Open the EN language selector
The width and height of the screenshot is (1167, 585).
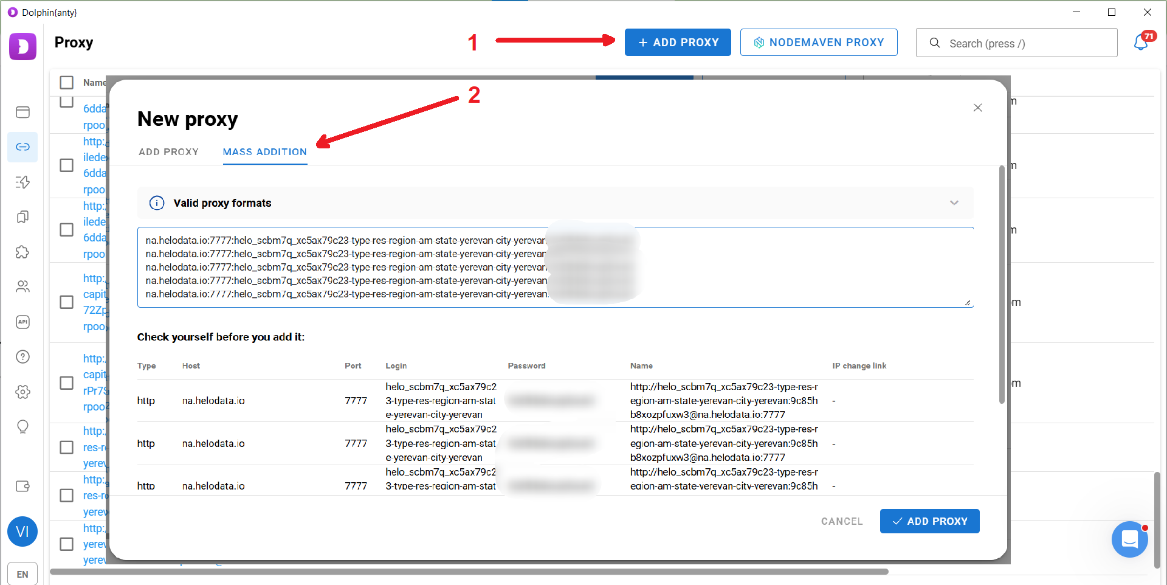[22, 574]
